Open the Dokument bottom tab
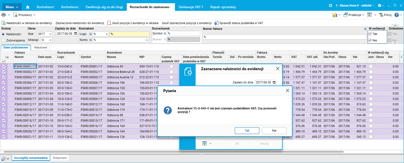The height and width of the screenshot is (163, 404). click(x=60, y=158)
